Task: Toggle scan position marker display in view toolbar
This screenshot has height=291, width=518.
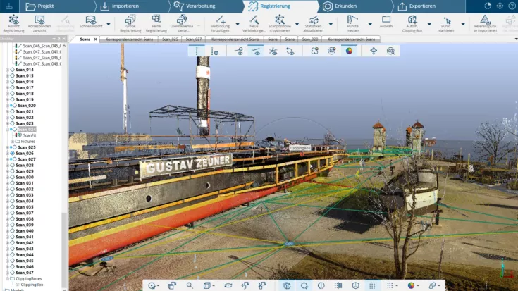Action: coord(215,51)
